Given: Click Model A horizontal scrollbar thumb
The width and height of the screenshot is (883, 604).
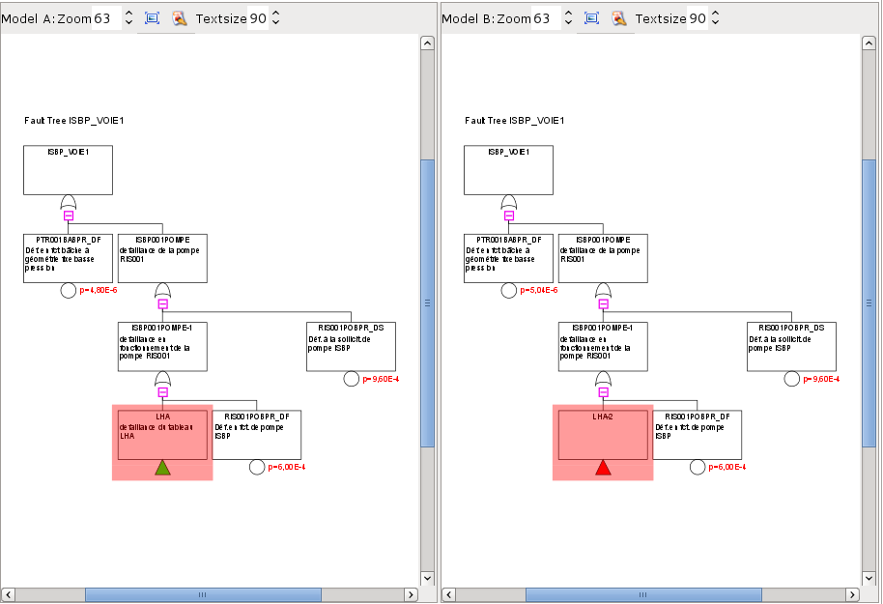Looking at the screenshot, I should (x=203, y=594).
